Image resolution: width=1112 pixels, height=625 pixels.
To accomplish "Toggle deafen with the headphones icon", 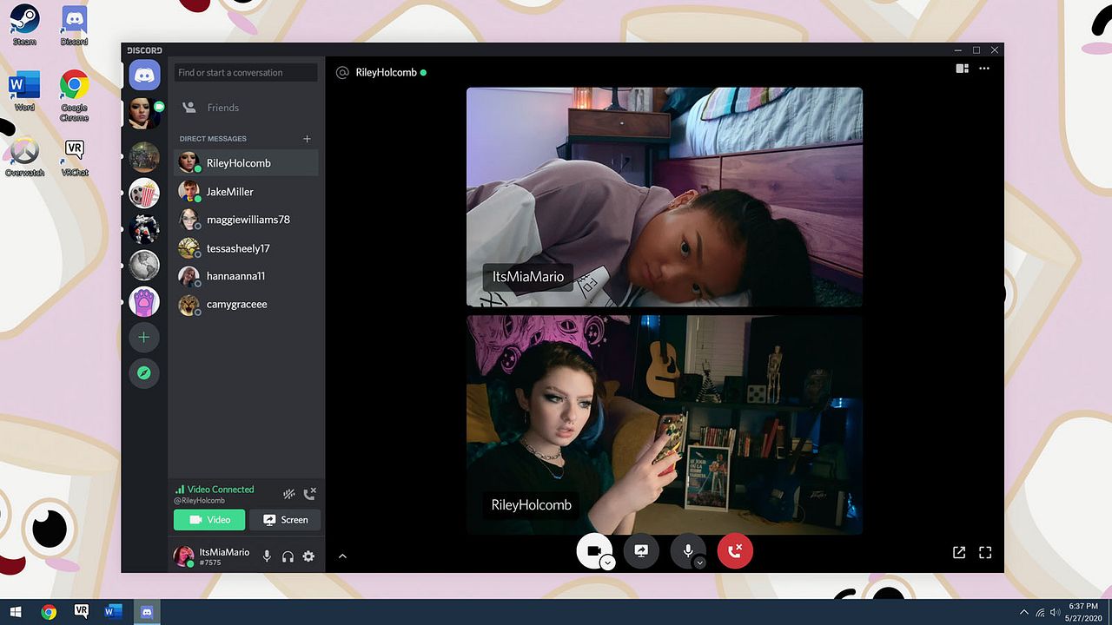I will click(288, 556).
